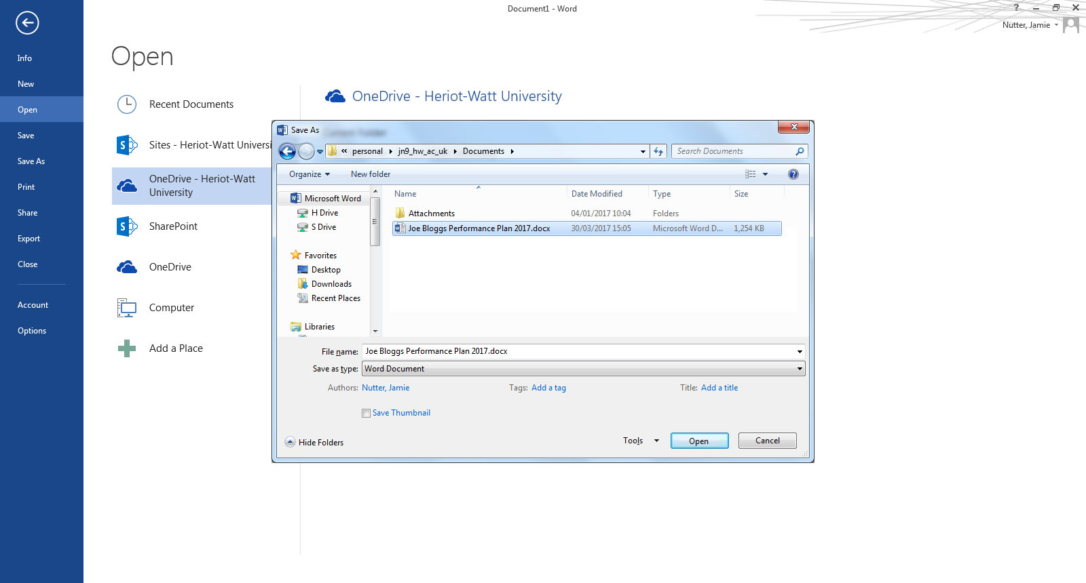This screenshot has height=583, width=1086.
Task: Click the back navigation arrow in dialog
Action: pyautogui.click(x=288, y=151)
